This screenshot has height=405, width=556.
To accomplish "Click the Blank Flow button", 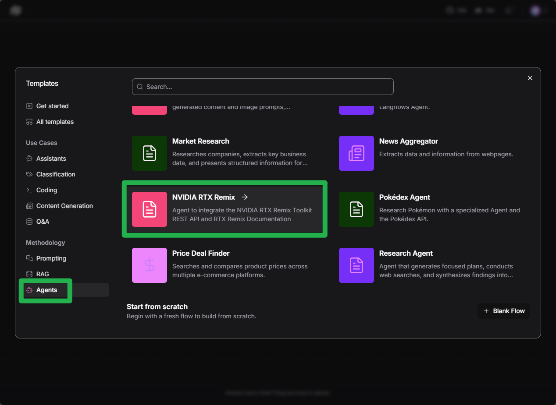I will coord(503,310).
